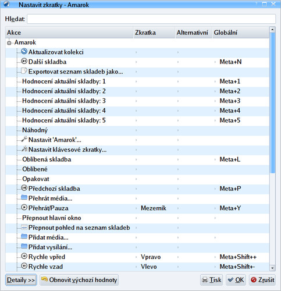281x291 pixels.
Task: Collapse the Amarok tree group
Action: click(9, 43)
